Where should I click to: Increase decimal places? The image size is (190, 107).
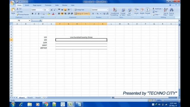(104, 14)
